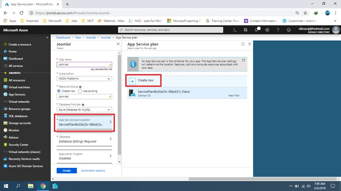Click the Monitor sidebar icon
This screenshot has width=341, height=191.
[x=5, y=130]
